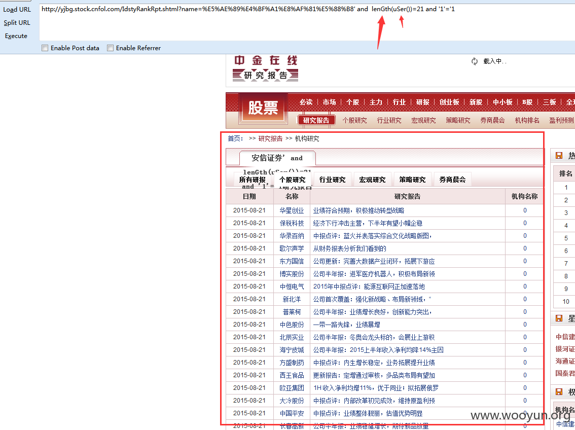Click the Load URL button
The width and height of the screenshot is (575, 430).
[17, 10]
